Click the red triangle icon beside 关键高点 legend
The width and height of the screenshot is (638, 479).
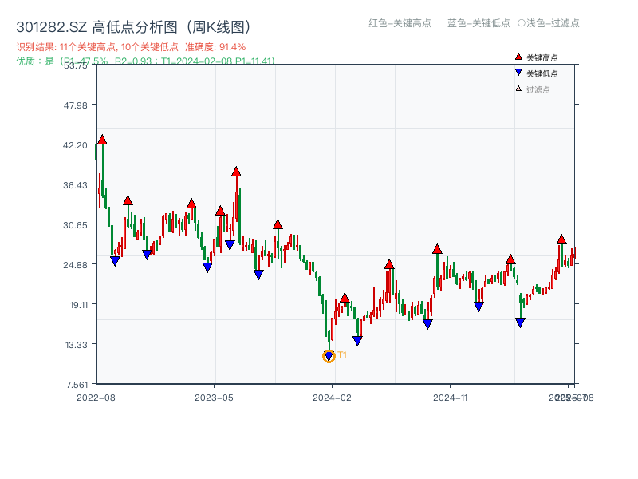[518, 57]
